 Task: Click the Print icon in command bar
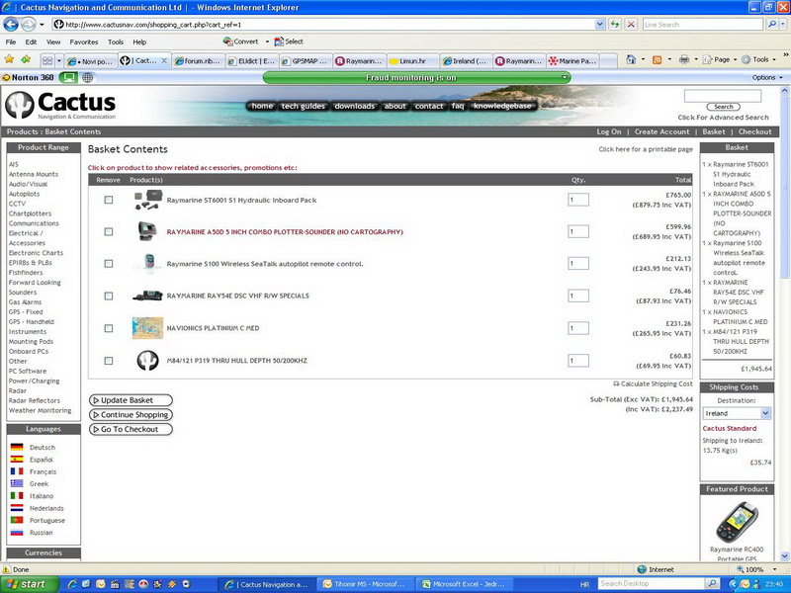click(x=684, y=59)
